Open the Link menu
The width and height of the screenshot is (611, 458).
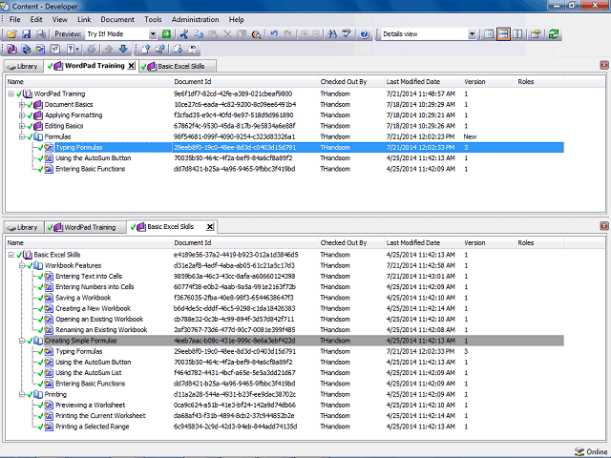coord(84,19)
